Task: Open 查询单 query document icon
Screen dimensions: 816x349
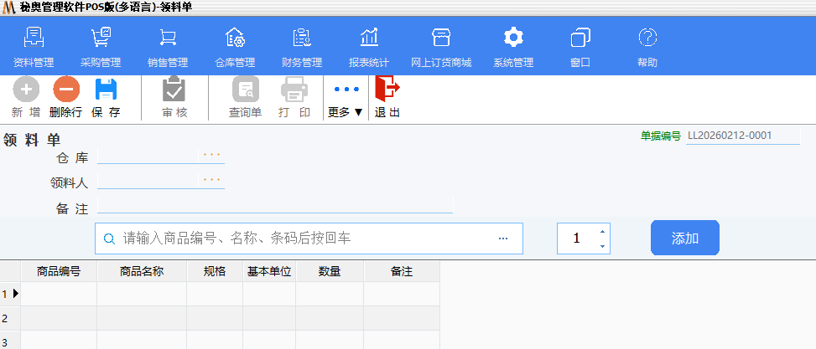Action: (245, 90)
